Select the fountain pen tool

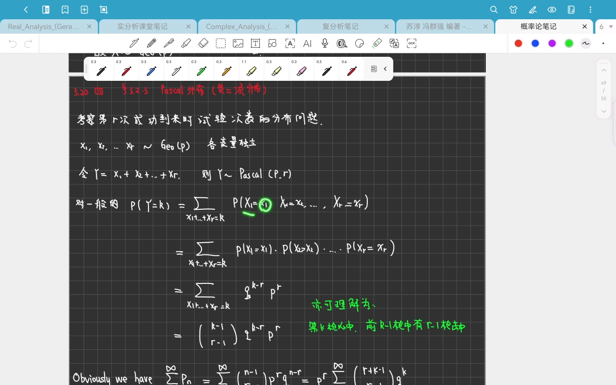pos(134,43)
